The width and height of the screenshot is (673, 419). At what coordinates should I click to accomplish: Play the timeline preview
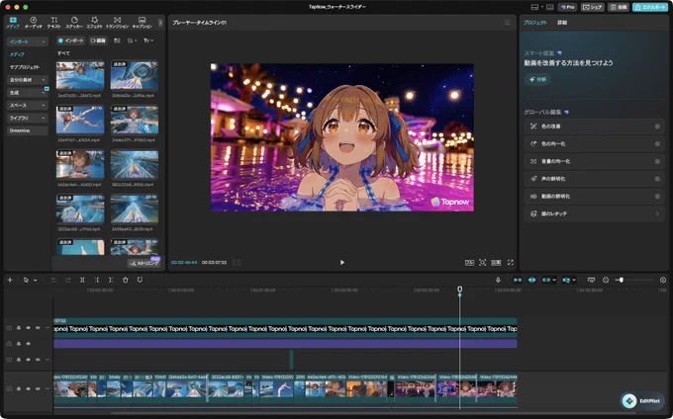point(342,262)
